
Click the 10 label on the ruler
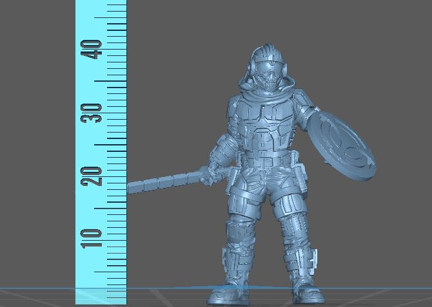point(94,237)
